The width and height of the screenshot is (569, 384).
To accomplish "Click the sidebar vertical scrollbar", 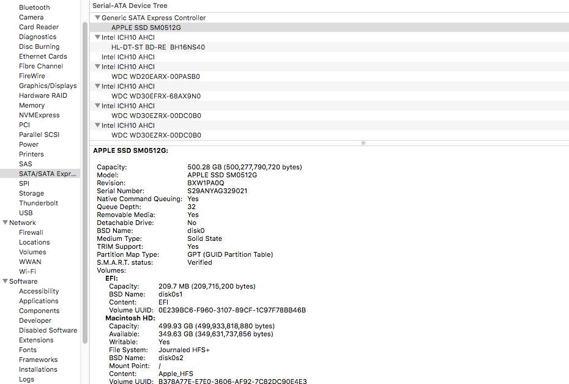I will tap(85, 182).
